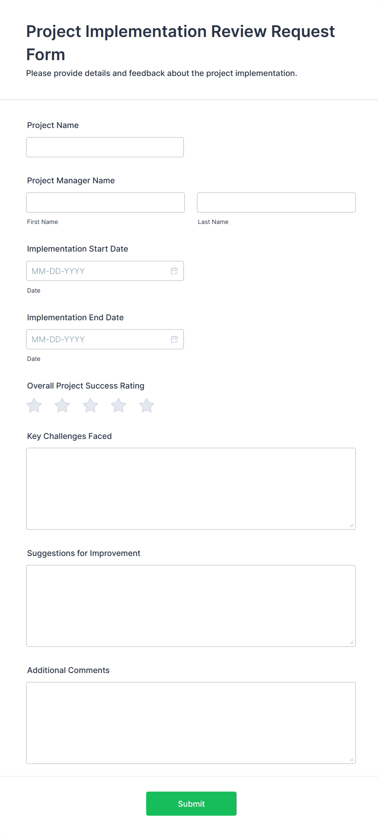Screen dimensions: 378x836
Task: Focus the Suggestions for Improvement textarea
Action: tap(191, 606)
